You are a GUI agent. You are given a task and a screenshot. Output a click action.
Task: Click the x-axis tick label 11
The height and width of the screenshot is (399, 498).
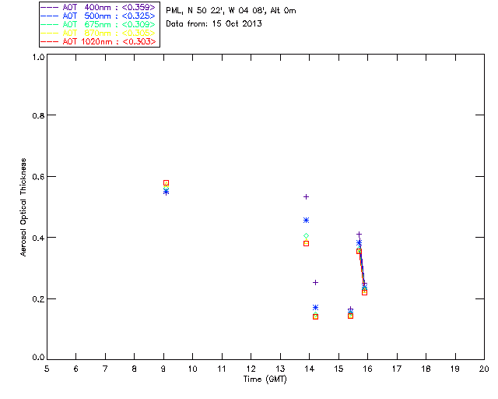pyautogui.click(x=222, y=369)
